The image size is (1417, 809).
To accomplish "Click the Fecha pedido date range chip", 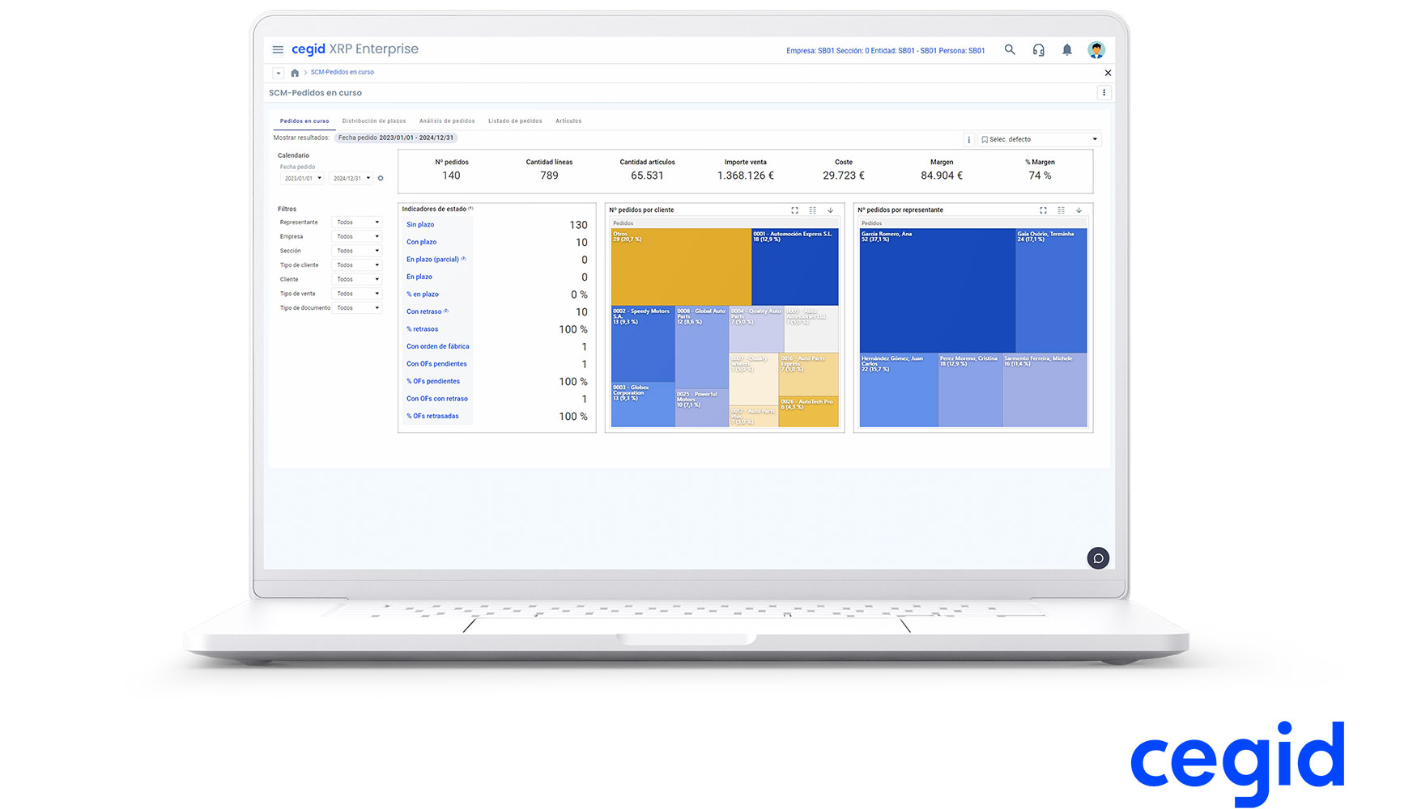I will [396, 138].
